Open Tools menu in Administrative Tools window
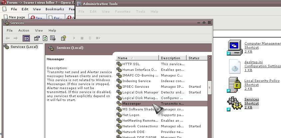 tap(140, 11)
